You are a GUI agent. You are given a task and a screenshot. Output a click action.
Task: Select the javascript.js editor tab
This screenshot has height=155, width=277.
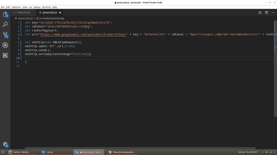[50, 12]
